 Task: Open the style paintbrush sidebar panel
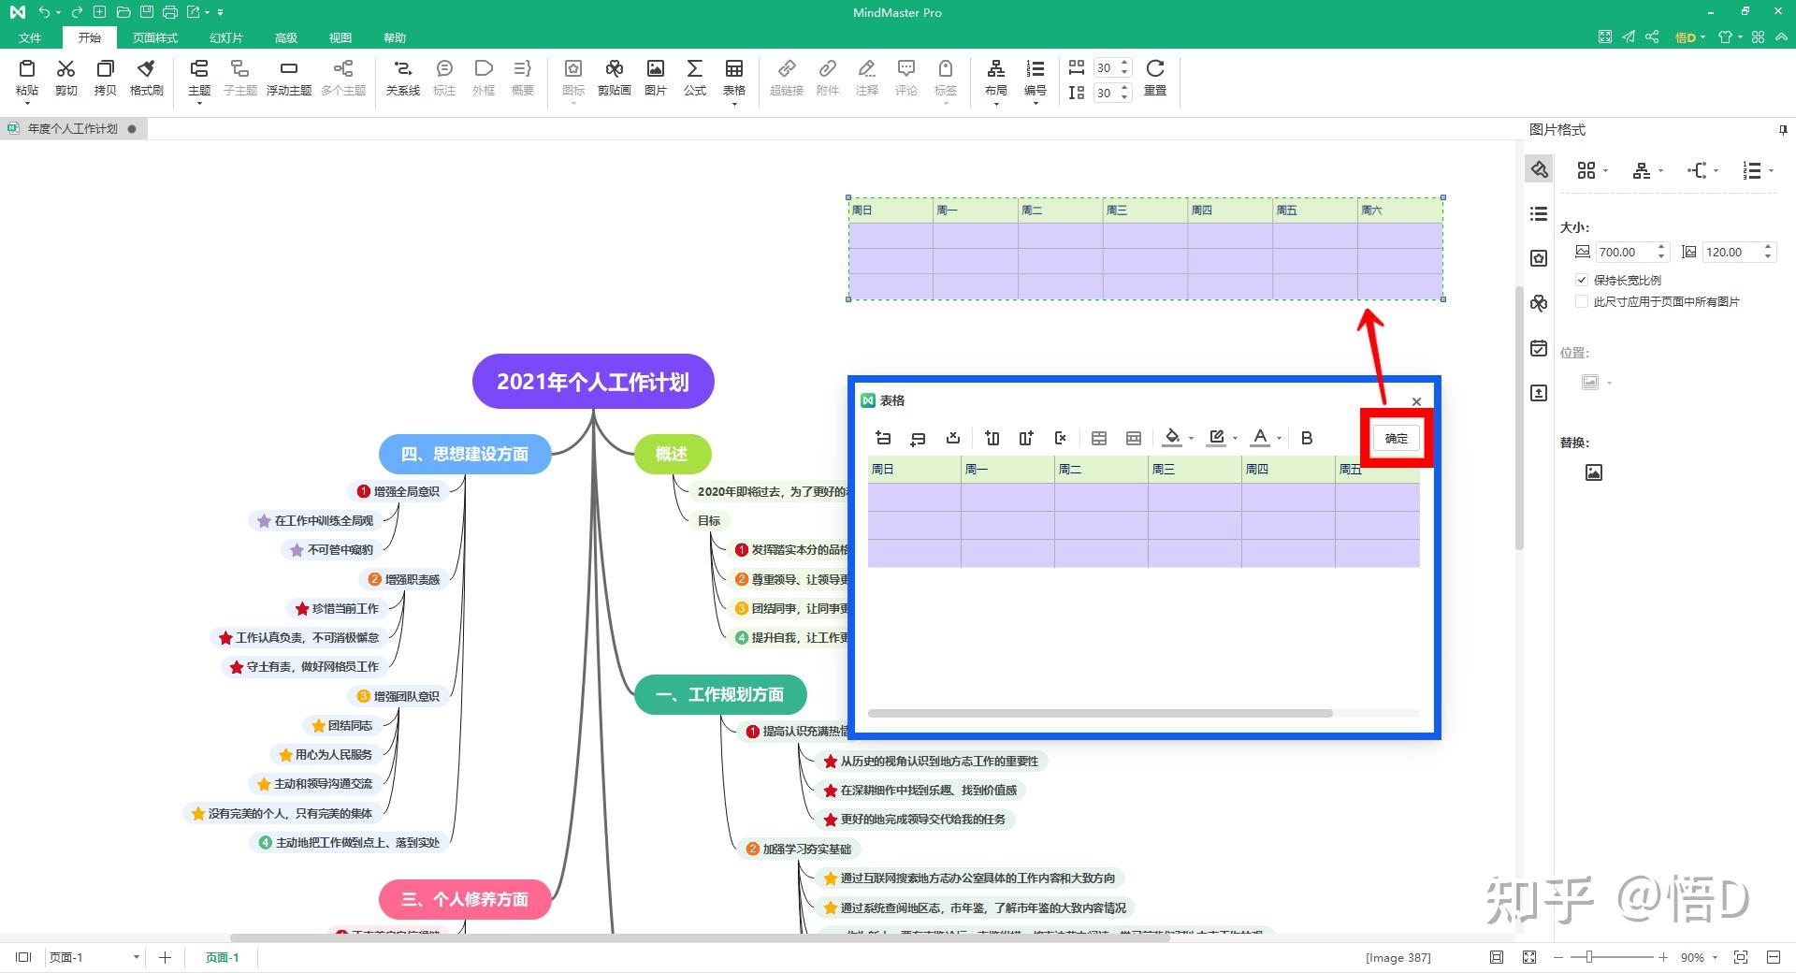pos(1539,169)
